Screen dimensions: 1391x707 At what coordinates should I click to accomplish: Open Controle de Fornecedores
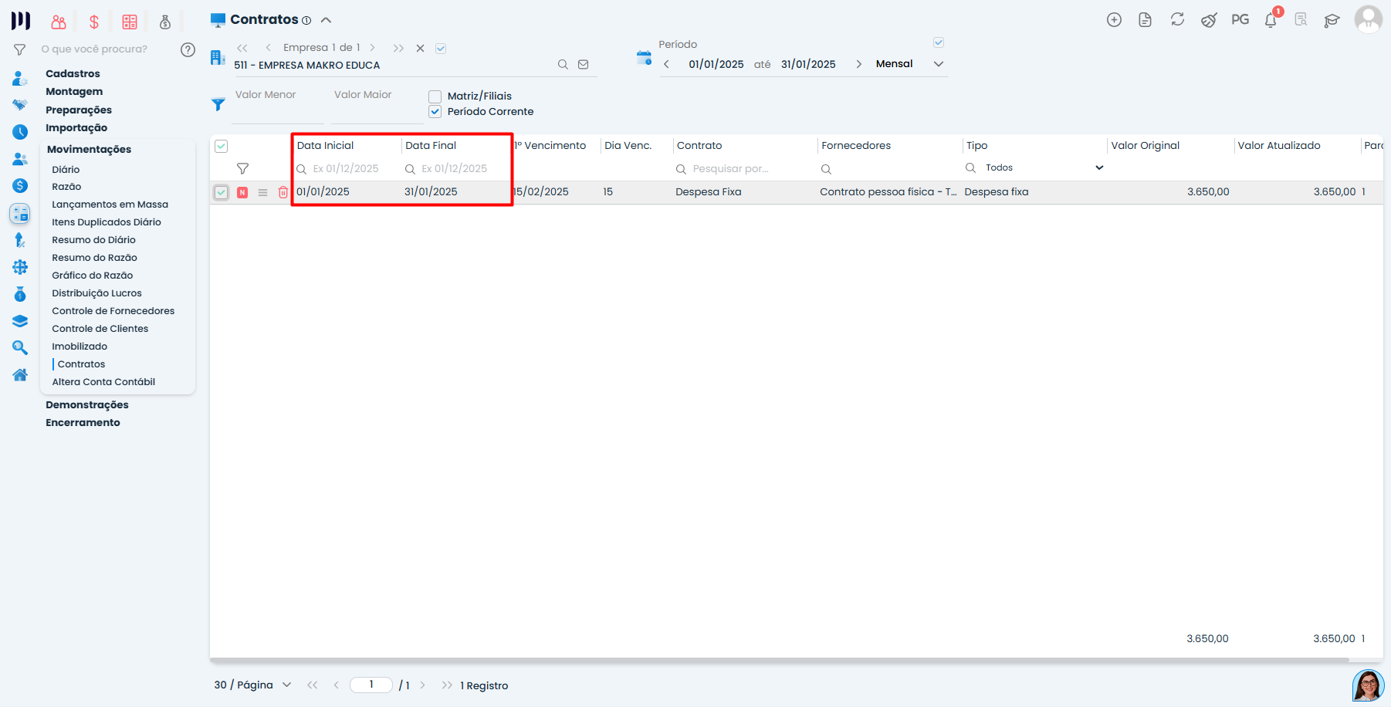(113, 311)
